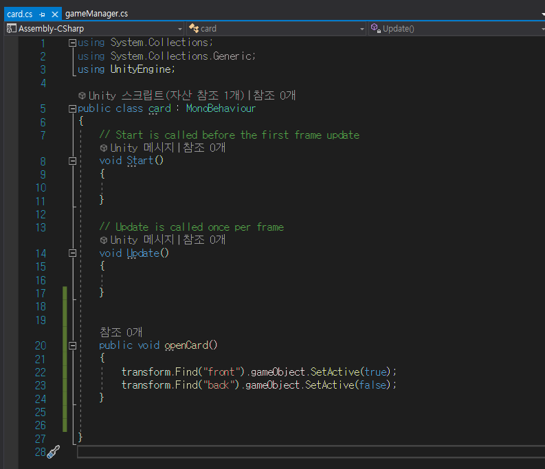The width and height of the screenshot is (545, 469).
Task: Click Unity message icon above Update()
Action: pyautogui.click(x=104, y=240)
